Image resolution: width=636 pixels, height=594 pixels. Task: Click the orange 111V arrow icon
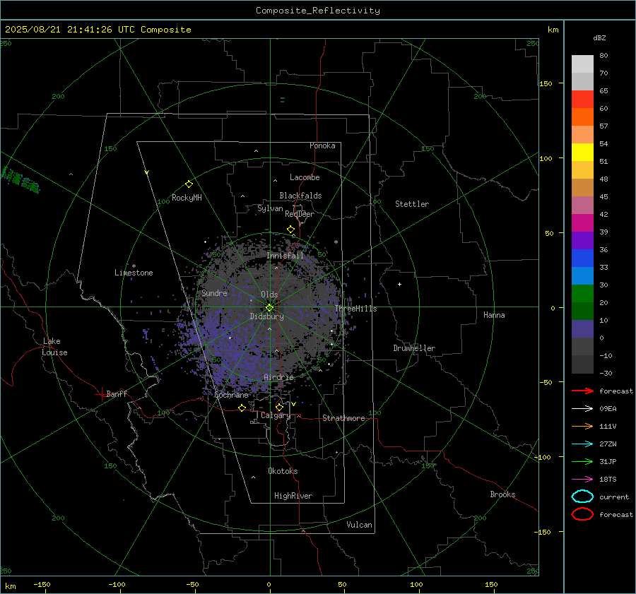(x=582, y=426)
